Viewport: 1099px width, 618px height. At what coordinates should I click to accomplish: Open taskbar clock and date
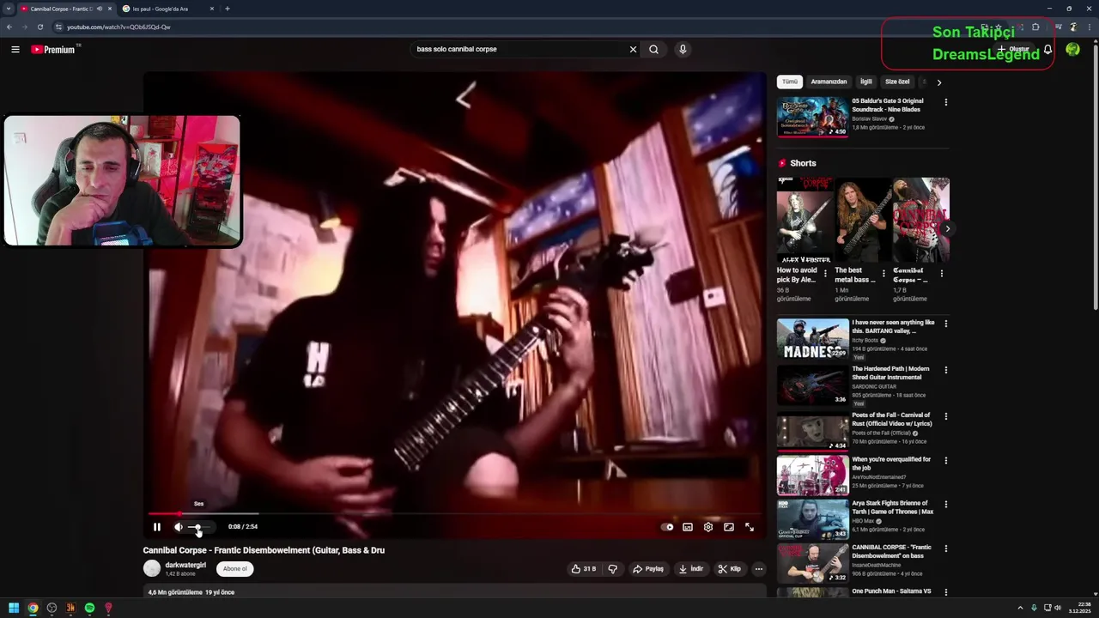click(1080, 608)
